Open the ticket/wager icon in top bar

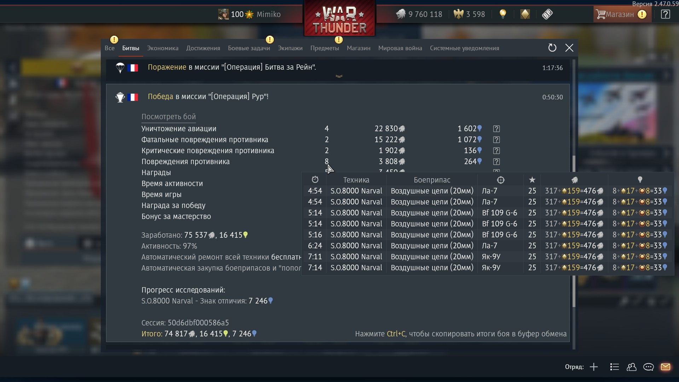click(547, 14)
